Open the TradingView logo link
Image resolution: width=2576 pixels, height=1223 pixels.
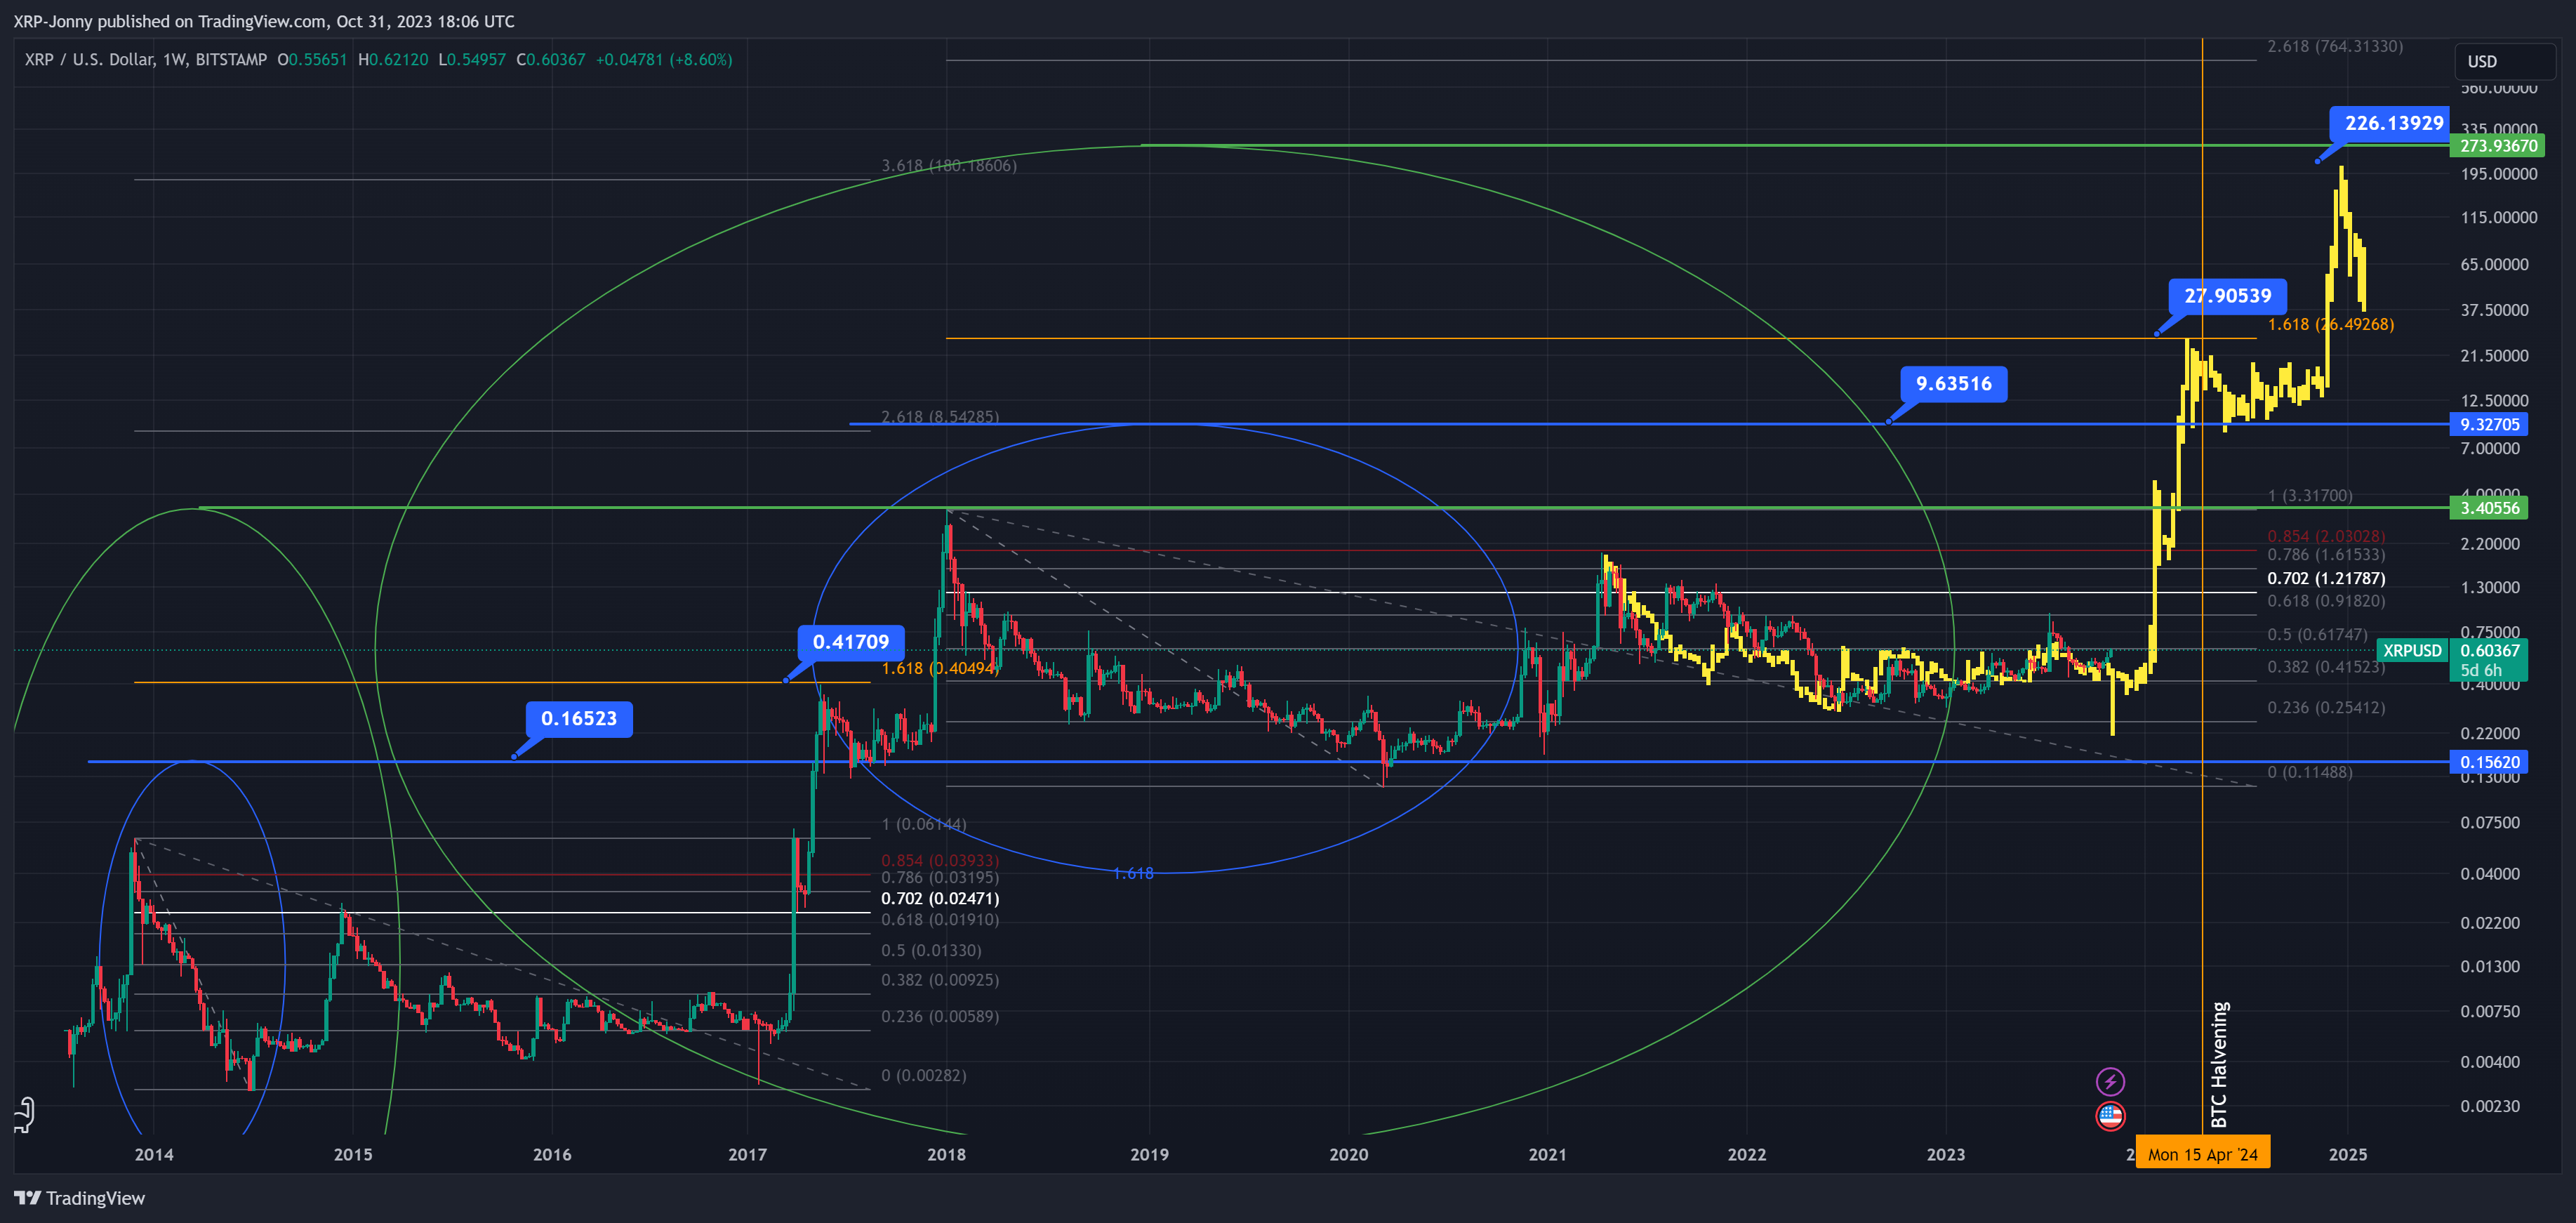(80, 1198)
